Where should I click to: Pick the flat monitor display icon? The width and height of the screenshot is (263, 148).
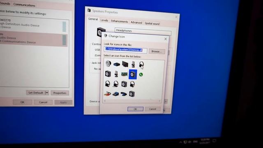pyautogui.click(x=125, y=64)
